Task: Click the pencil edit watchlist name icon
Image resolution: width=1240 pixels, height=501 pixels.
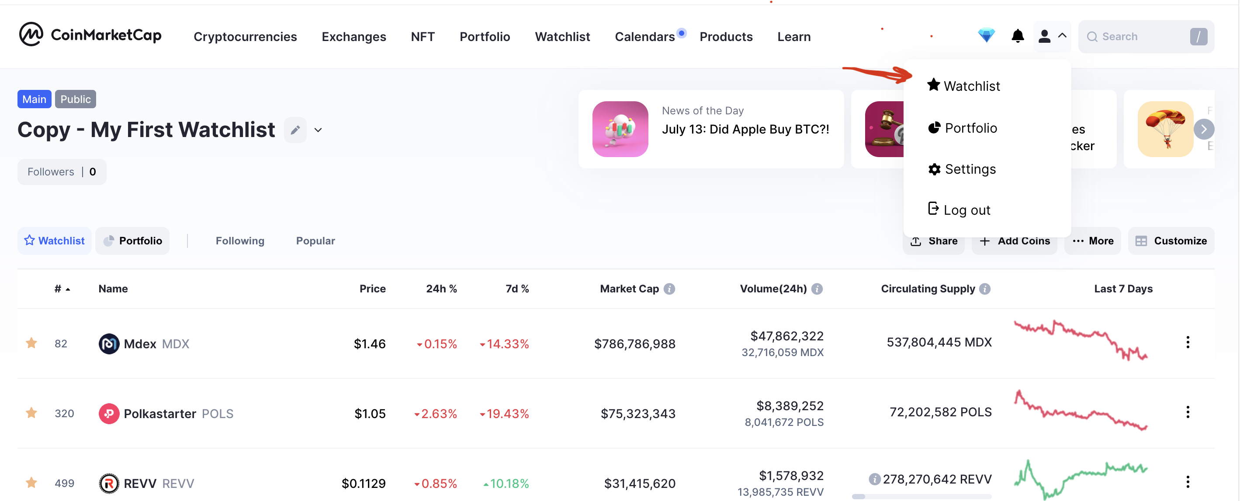Action: (295, 130)
